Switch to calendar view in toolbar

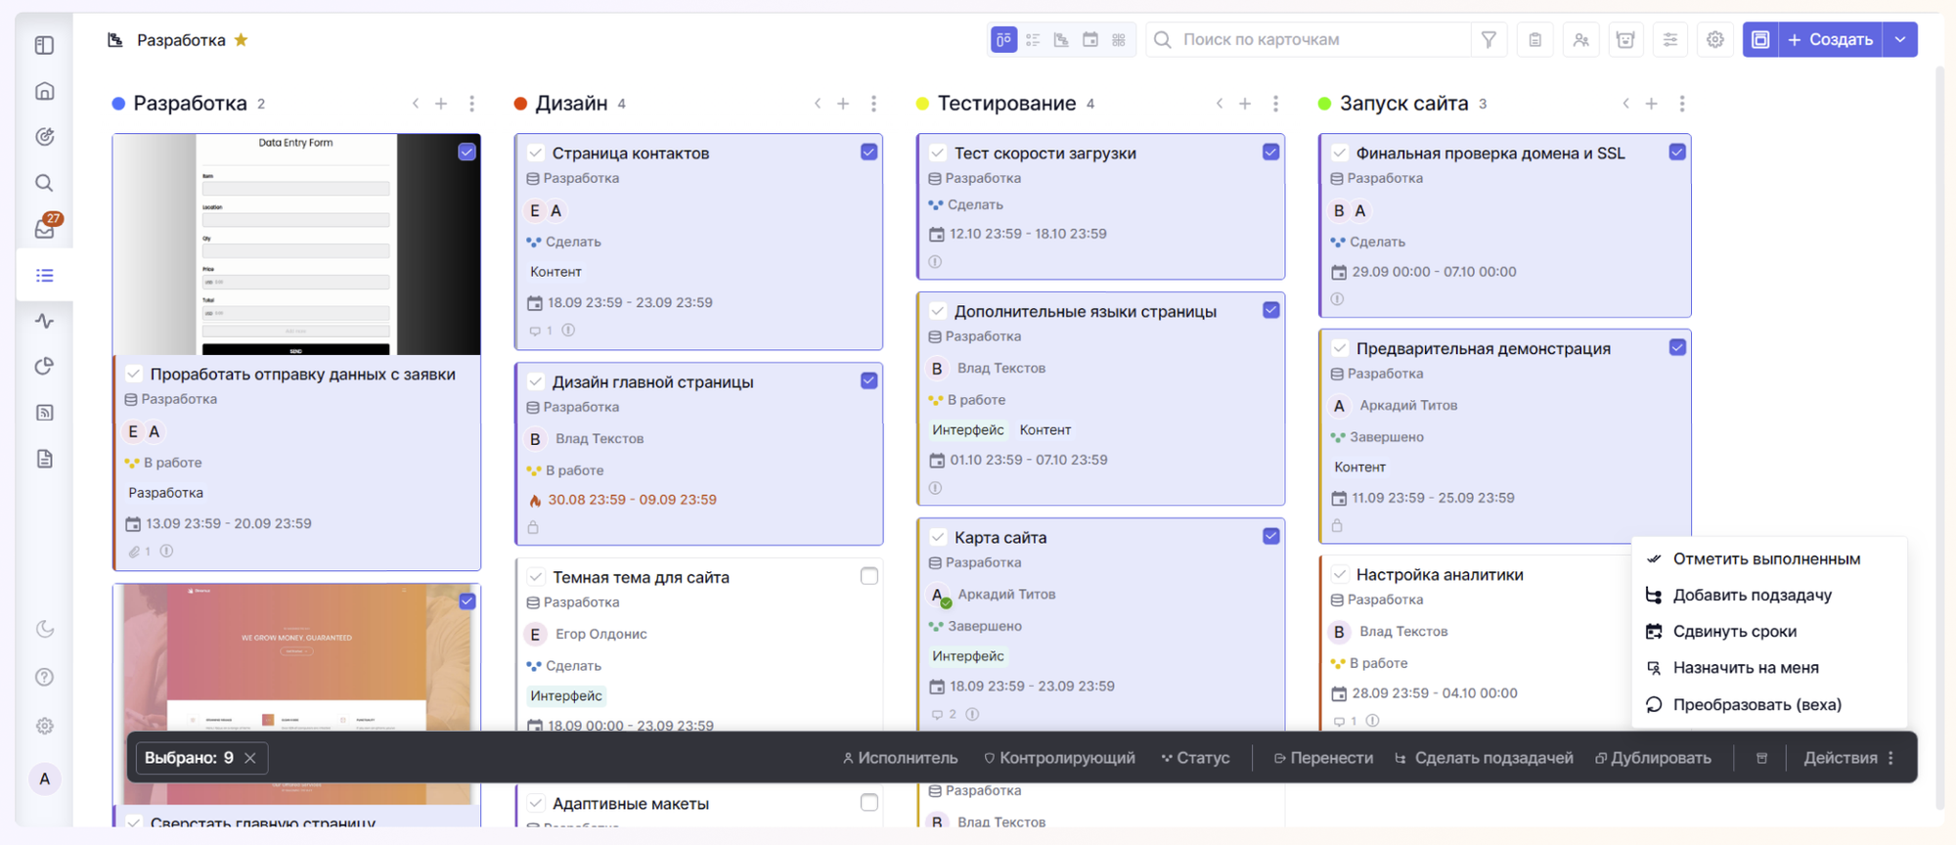[x=1089, y=40]
